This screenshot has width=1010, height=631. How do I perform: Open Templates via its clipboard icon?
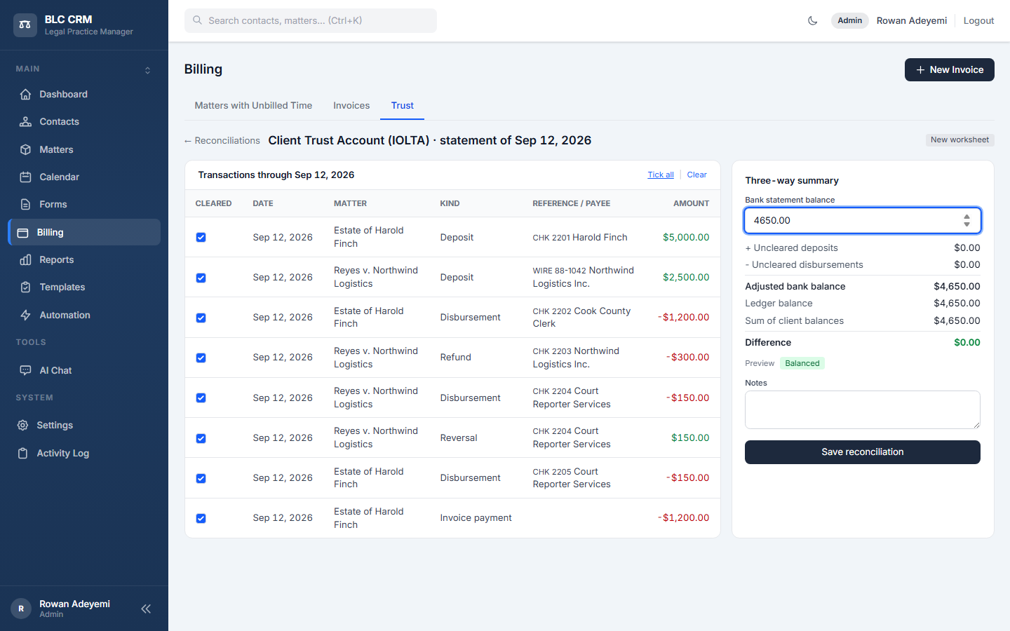(x=25, y=287)
